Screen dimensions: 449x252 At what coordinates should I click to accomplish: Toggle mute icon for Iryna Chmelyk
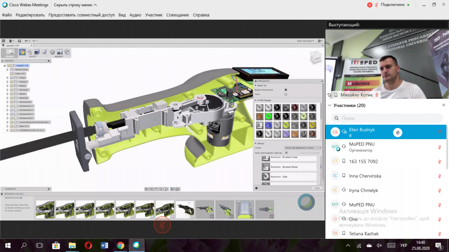[439, 190]
